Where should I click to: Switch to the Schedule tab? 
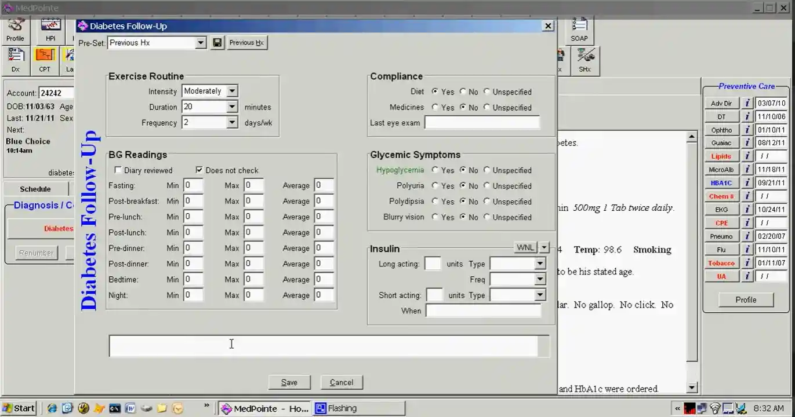(35, 188)
